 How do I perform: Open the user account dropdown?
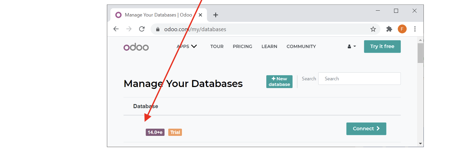pyautogui.click(x=352, y=47)
